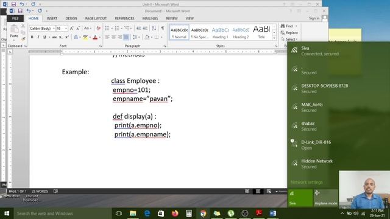Clear all formatting with eraser icon

pyautogui.click(x=99, y=29)
